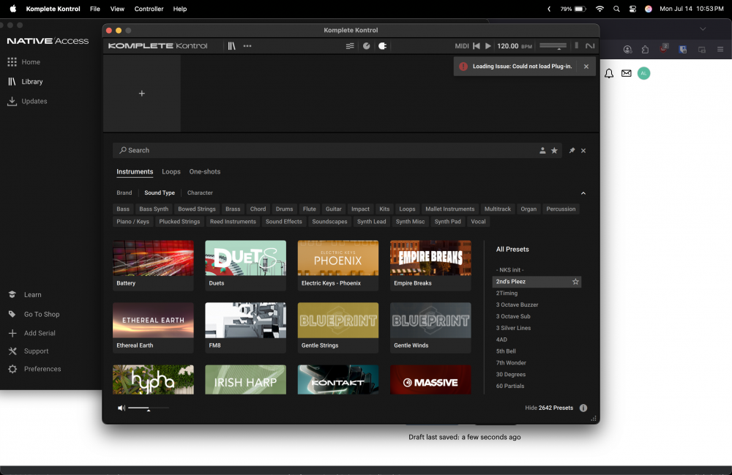Adjust the master volume slider in header
Viewport: 732px width, 475px height.
click(x=553, y=45)
